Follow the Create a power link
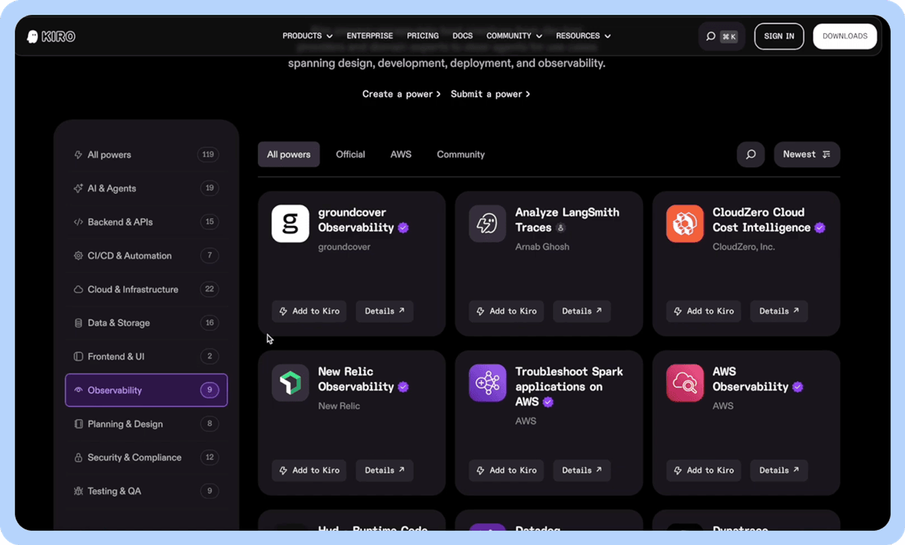 click(x=401, y=94)
